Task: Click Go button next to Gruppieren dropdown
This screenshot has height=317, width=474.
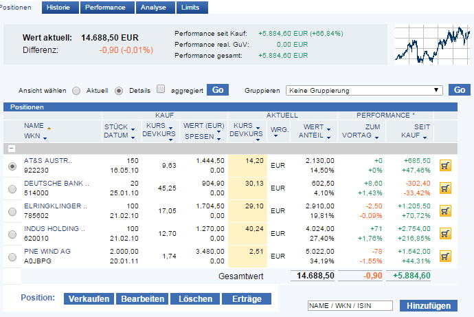Action: [x=460, y=90]
